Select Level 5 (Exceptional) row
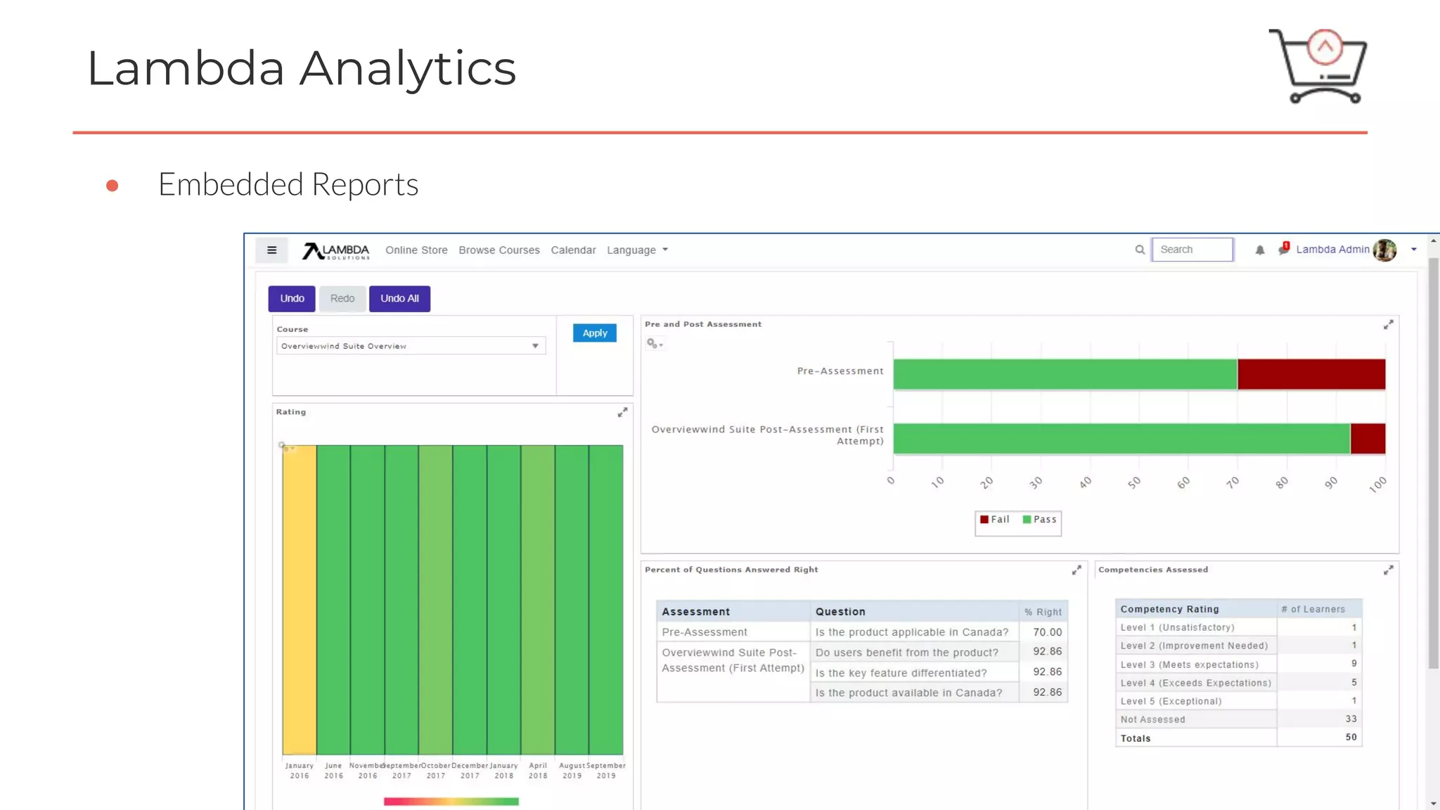The height and width of the screenshot is (810, 1440). click(1238, 701)
